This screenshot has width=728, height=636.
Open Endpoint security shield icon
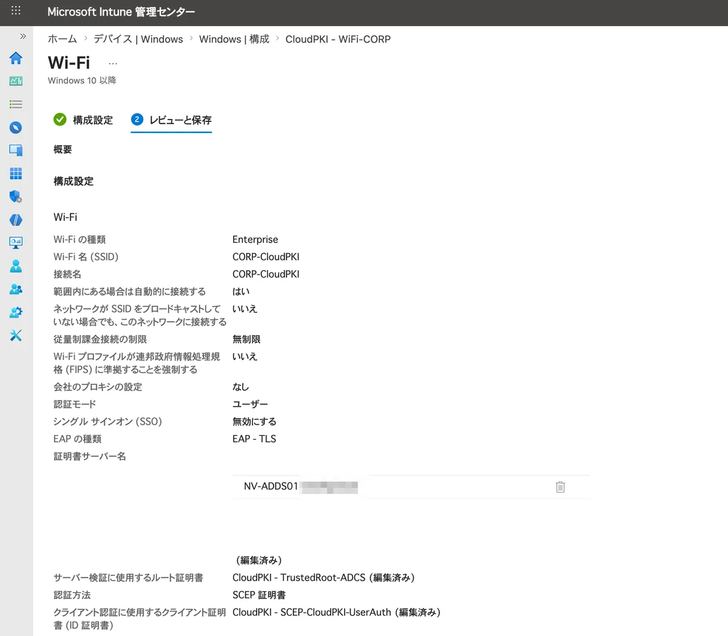pyautogui.click(x=16, y=197)
